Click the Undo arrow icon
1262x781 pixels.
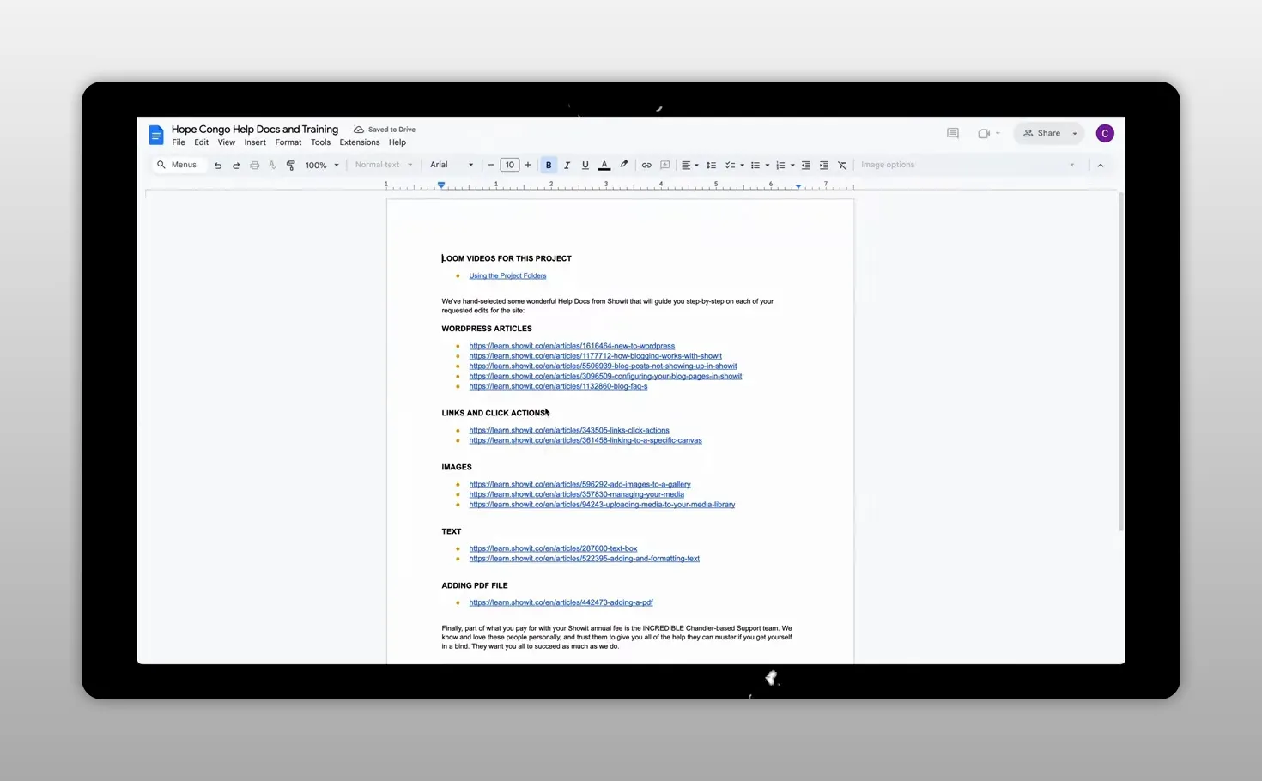218,166
